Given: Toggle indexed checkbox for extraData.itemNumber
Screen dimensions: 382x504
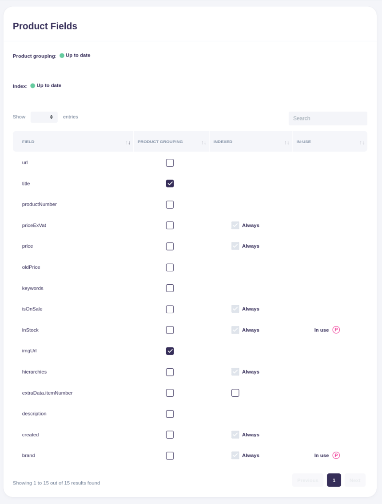Looking at the screenshot, I should (235, 393).
